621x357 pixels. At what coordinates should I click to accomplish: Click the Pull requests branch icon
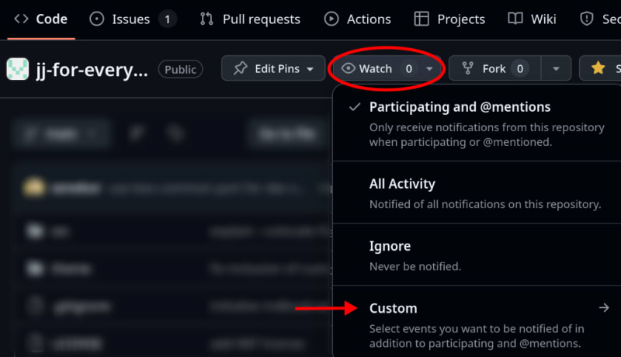(x=206, y=19)
